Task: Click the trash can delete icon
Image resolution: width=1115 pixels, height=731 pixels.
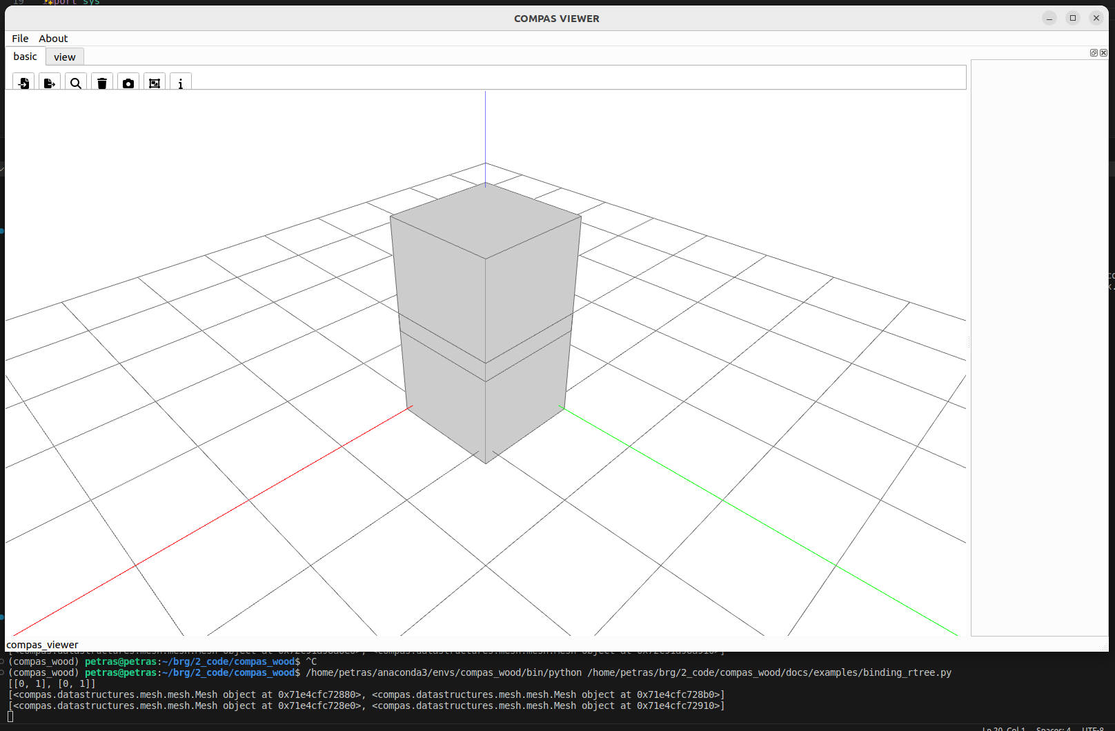Action: pos(102,83)
